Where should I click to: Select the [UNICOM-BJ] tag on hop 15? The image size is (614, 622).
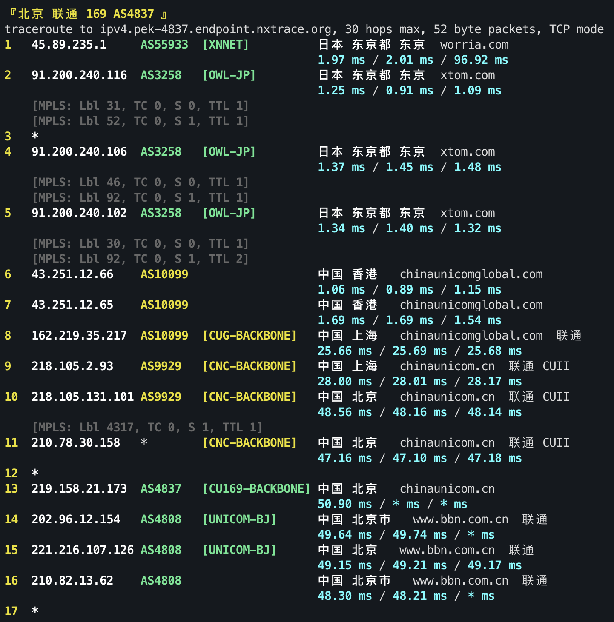click(x=240, y=550)
